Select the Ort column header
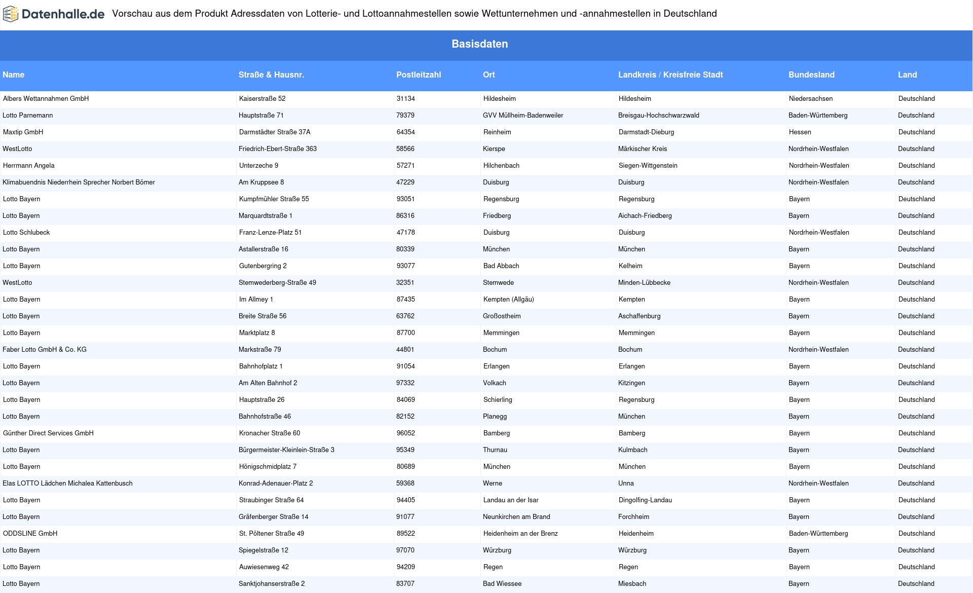The height and width of the screenshot is (593, 973). [489, 75]
